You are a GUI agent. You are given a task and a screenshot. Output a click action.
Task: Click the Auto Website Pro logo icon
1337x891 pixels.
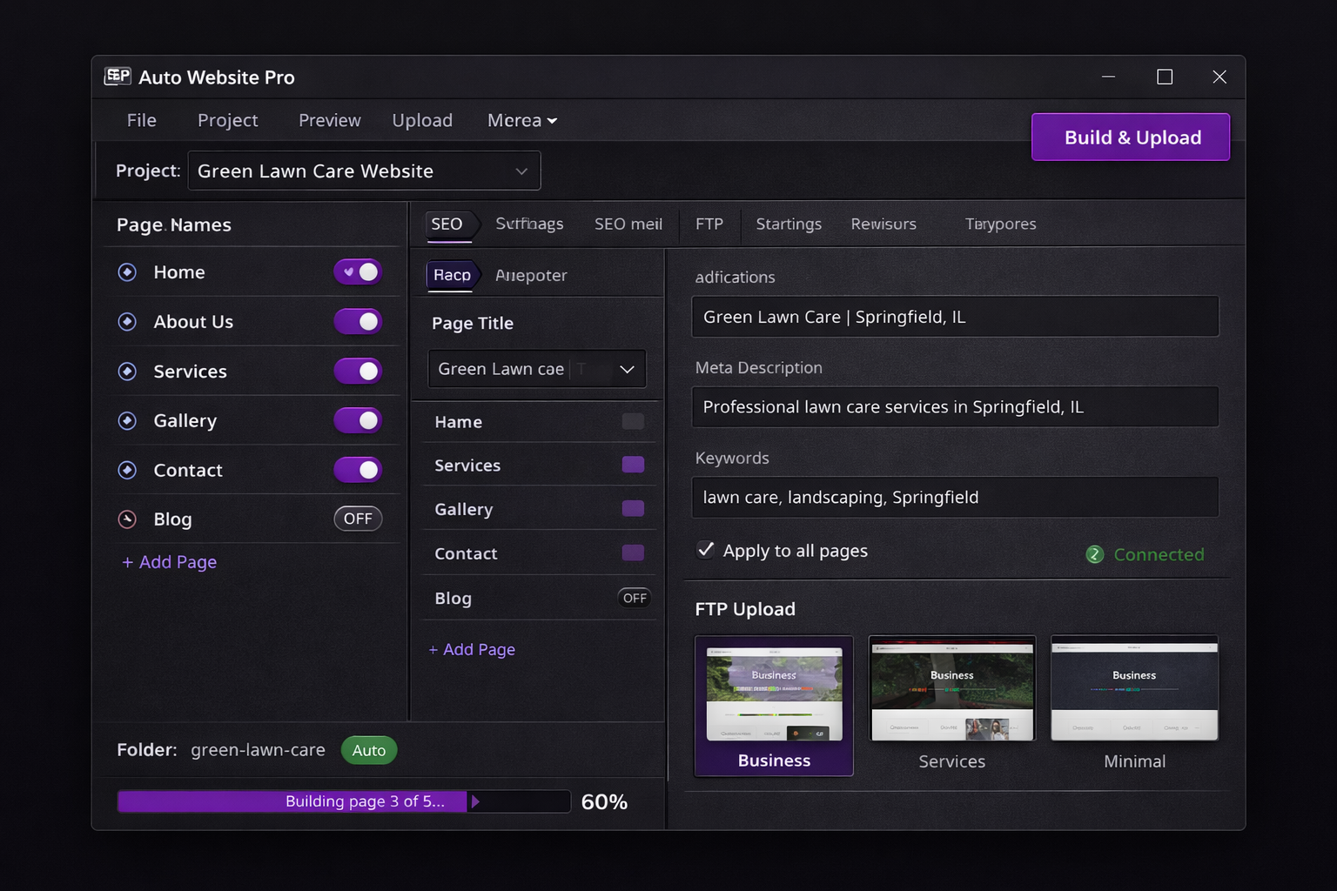(118, 77)
